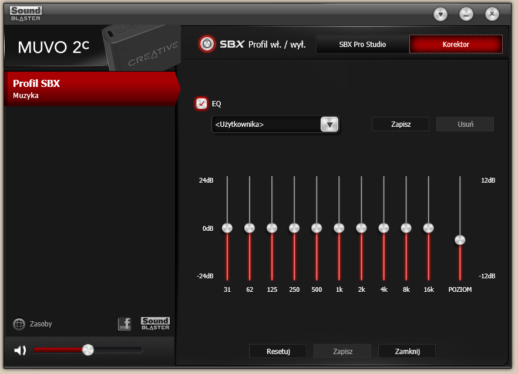Click the Sound Blaster logo in title bar

[x=26, y=14]
